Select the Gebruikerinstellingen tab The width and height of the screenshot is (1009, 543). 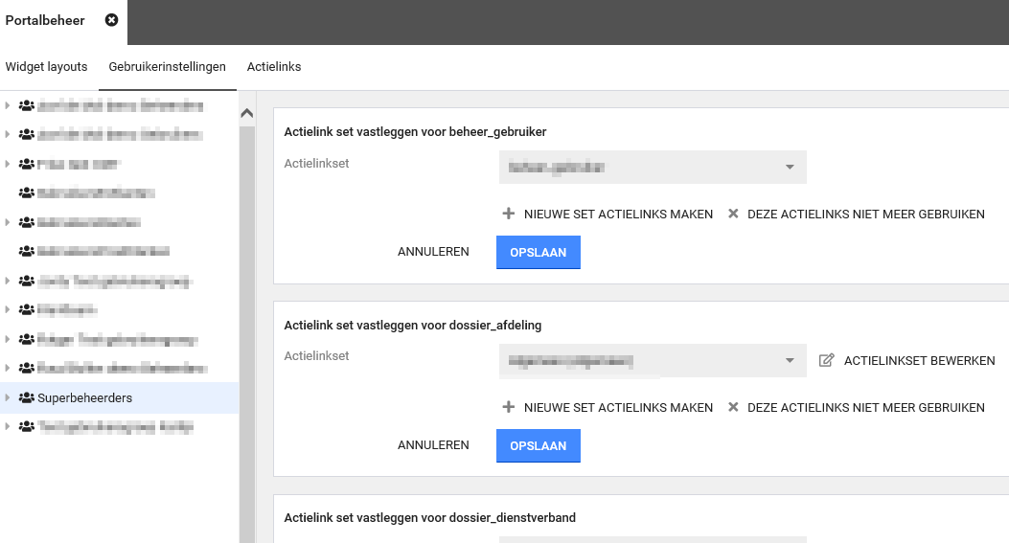point(168,67)
